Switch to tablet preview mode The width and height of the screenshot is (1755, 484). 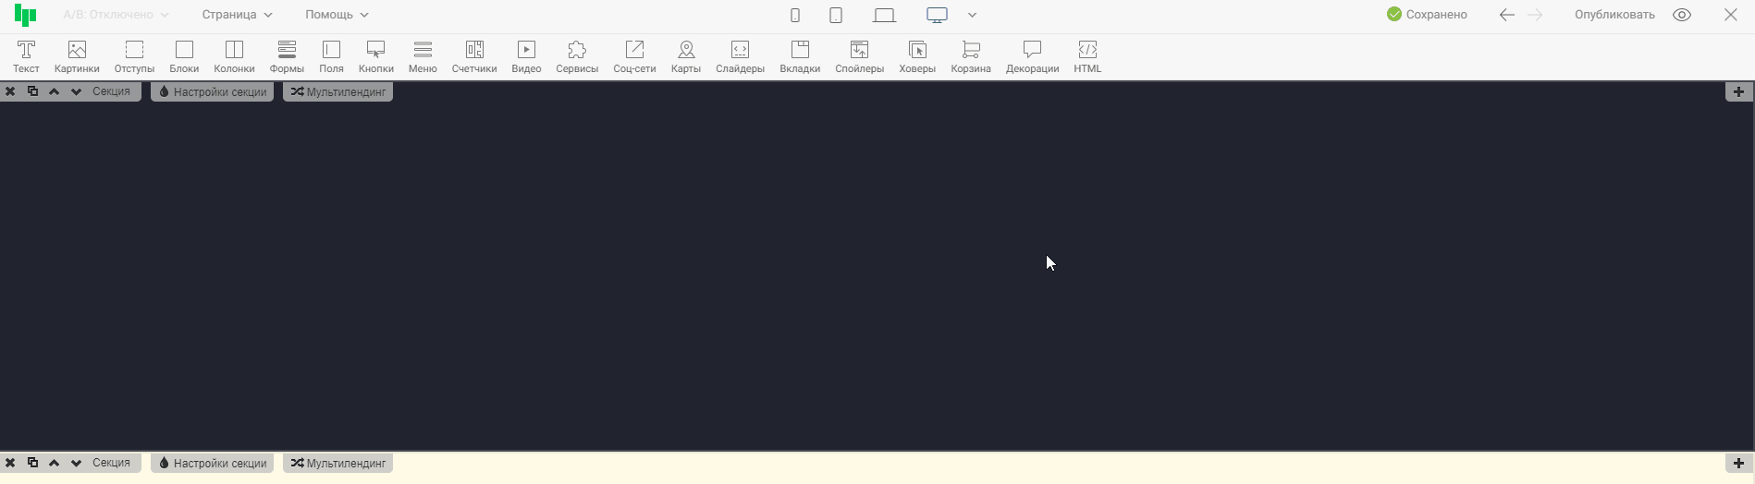[x=836, y=15]
